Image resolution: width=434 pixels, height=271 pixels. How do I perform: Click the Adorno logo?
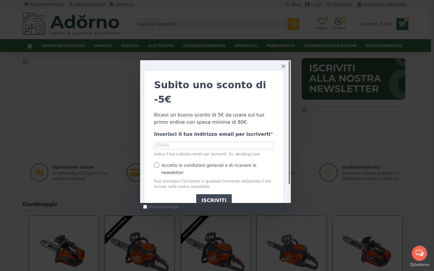pos(71,24)
